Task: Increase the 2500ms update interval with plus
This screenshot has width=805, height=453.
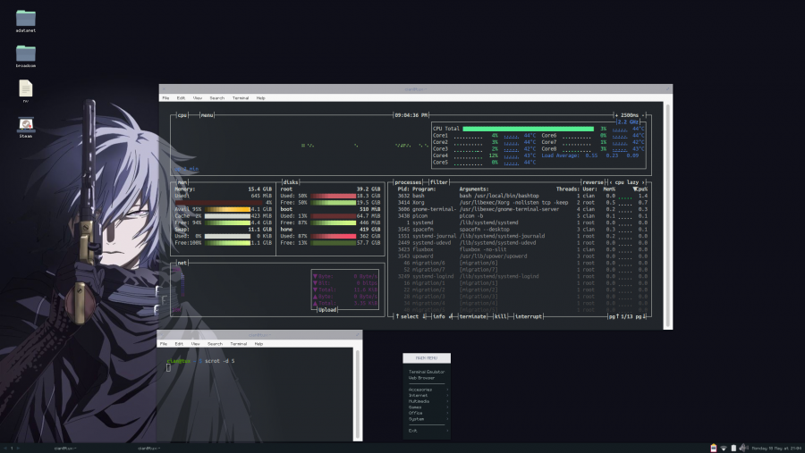Action: tap(617, 115)
